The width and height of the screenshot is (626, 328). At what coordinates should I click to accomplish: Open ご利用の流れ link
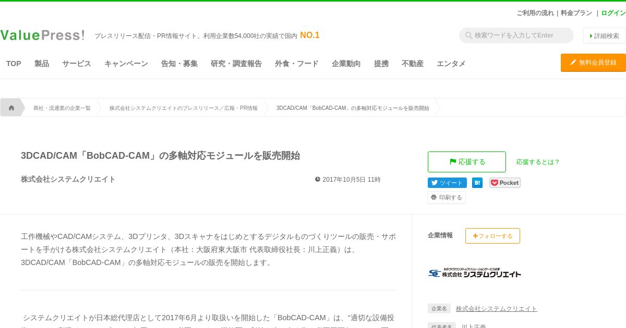pyautogui.click(x=535, y=13)
